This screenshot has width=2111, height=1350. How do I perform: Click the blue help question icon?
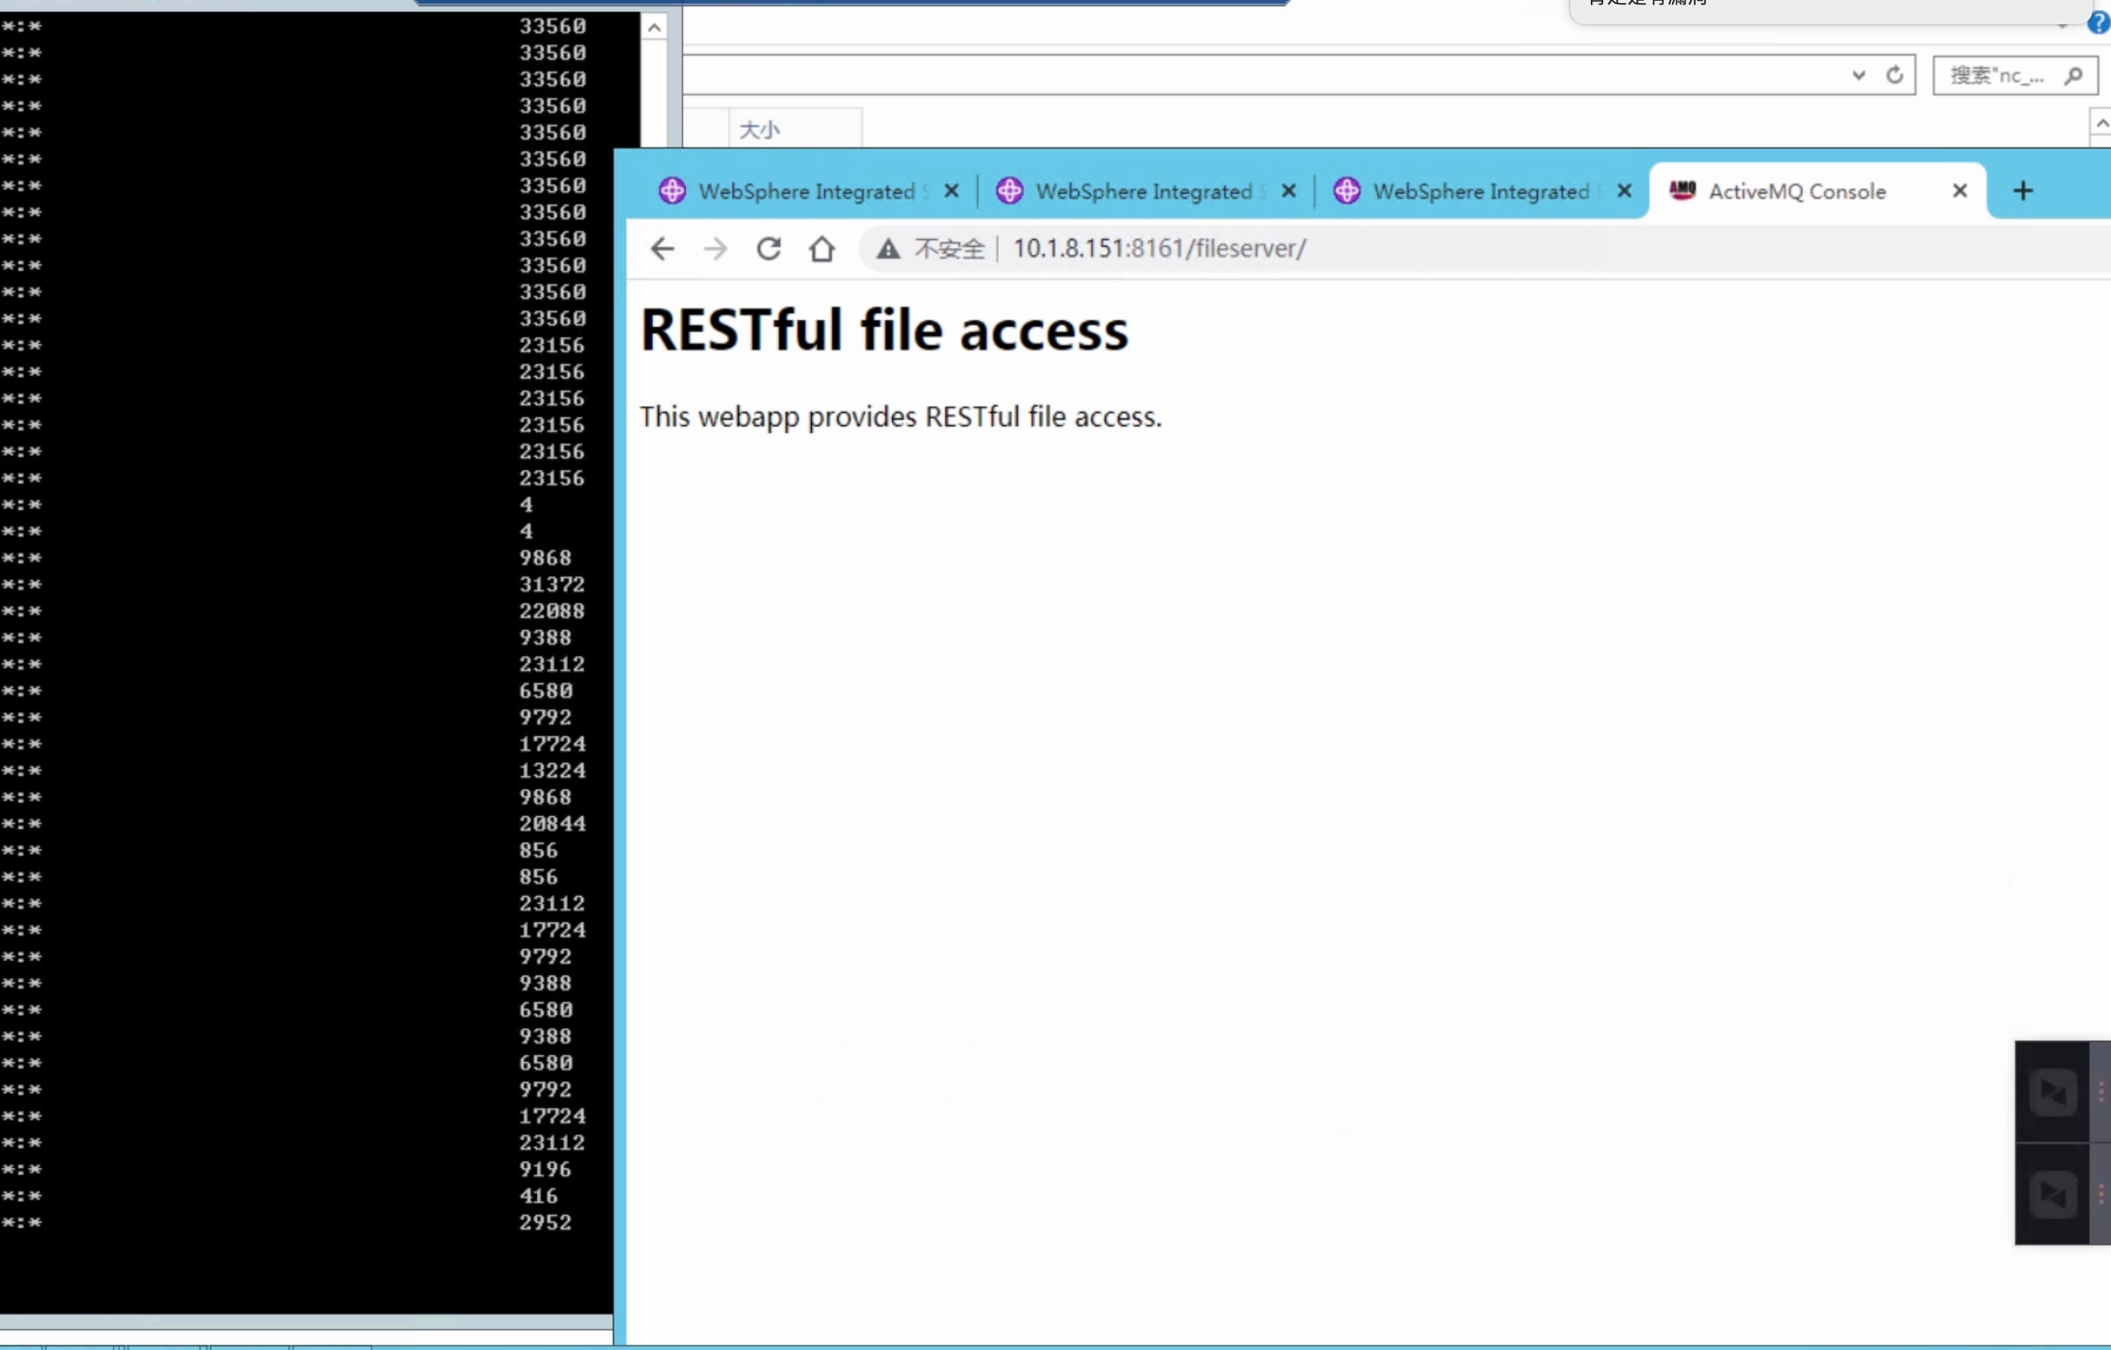[x=2098, y=22]
